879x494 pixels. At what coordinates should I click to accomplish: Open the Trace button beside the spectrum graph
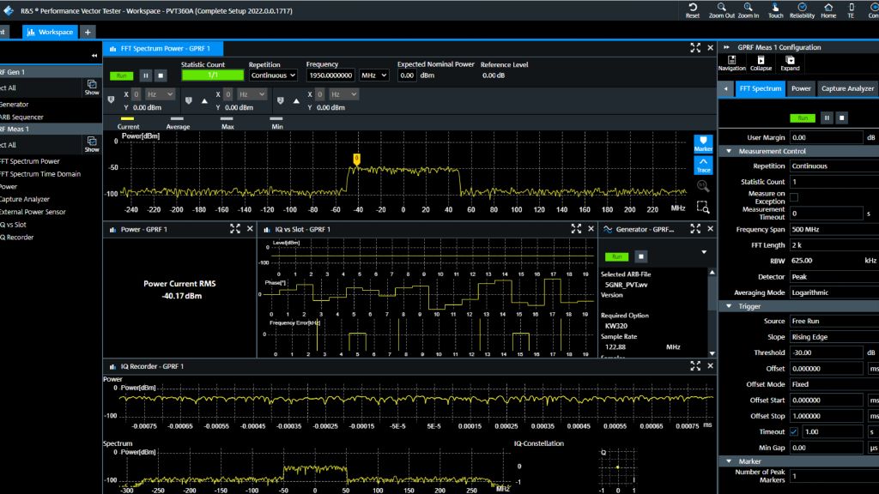703,164
